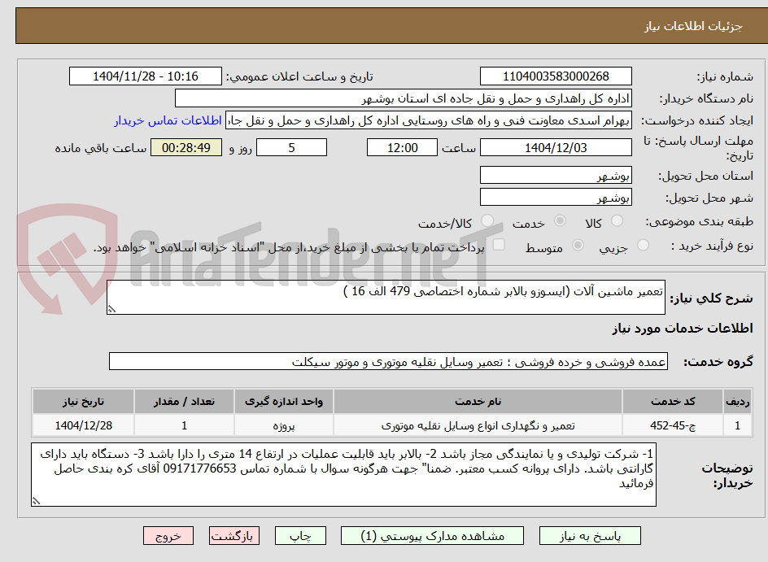This screenshot has height=562, width=768.
Task: Click the شرح کلی نیاز text area
Action: point(386,298)
